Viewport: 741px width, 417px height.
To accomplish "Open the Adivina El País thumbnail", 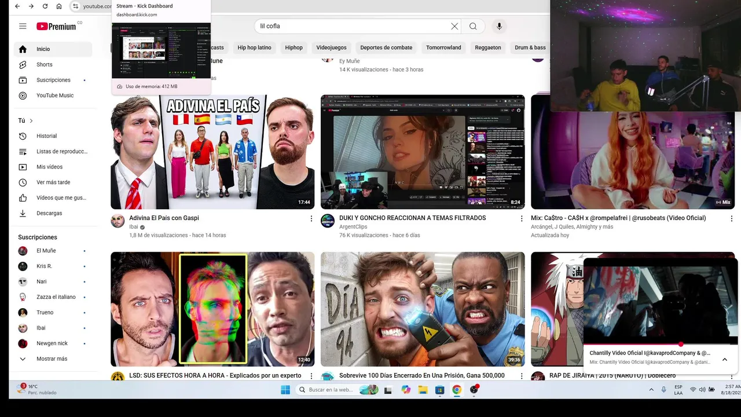I will click(212, 152).
